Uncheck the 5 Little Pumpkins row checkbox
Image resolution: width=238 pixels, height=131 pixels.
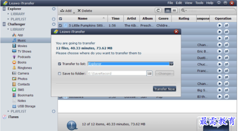click(x=60, y=25)
